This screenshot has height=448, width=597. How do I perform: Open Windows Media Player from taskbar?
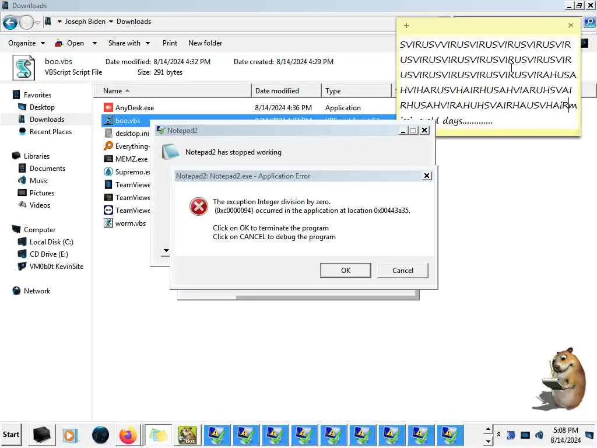70,435
